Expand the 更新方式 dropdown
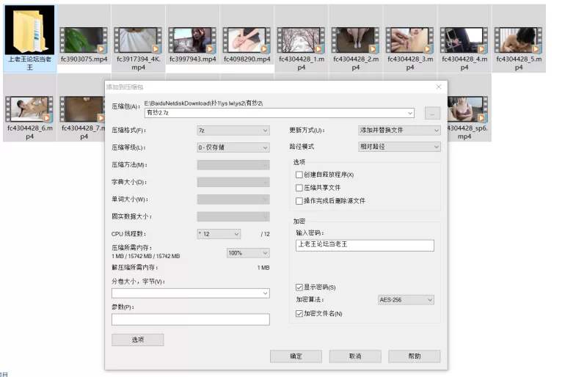Viewport: 587px width, 377px height. coord(399,131)
